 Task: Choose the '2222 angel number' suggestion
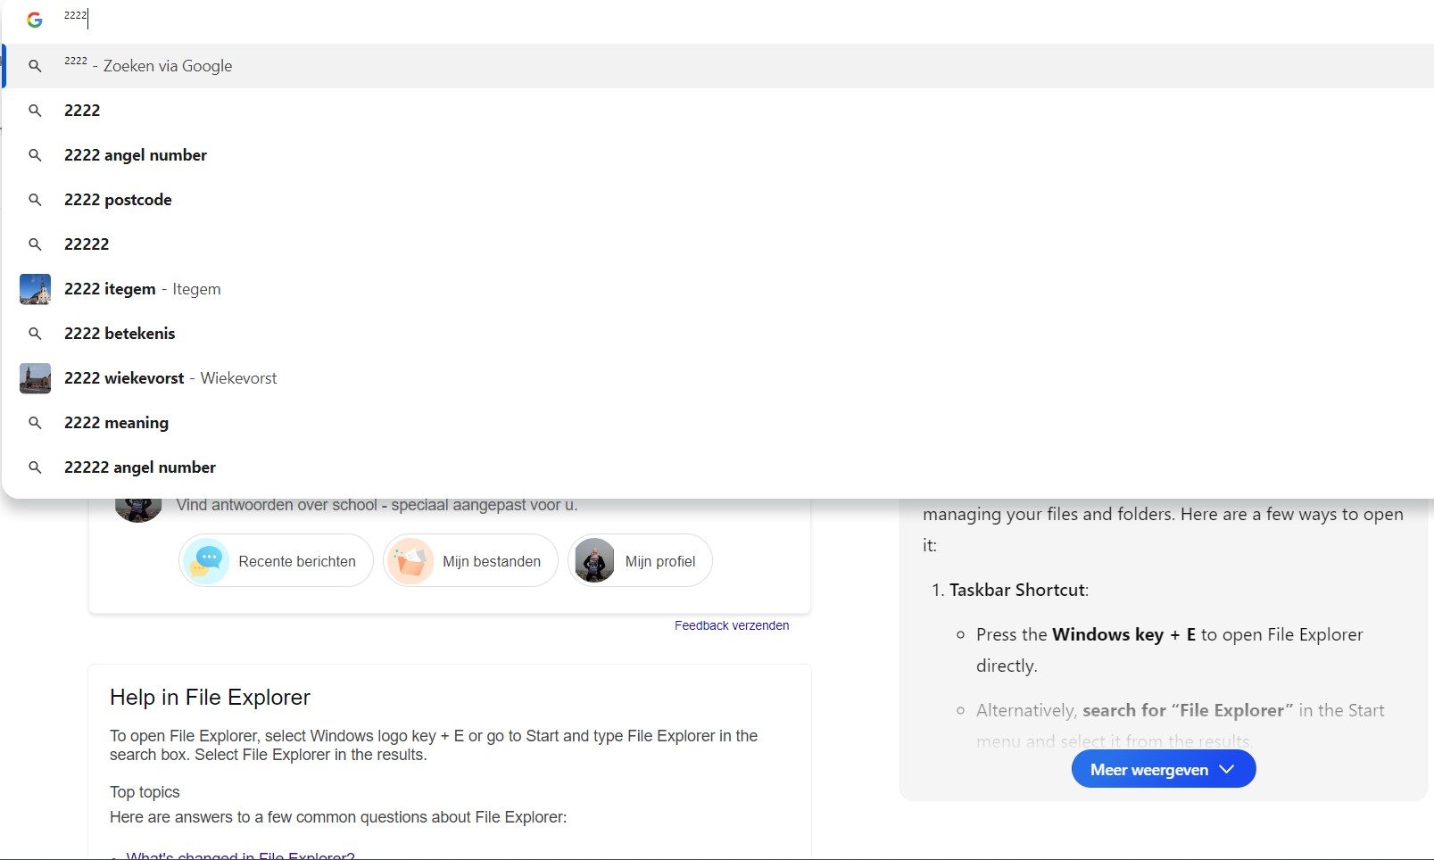(136, 155)
